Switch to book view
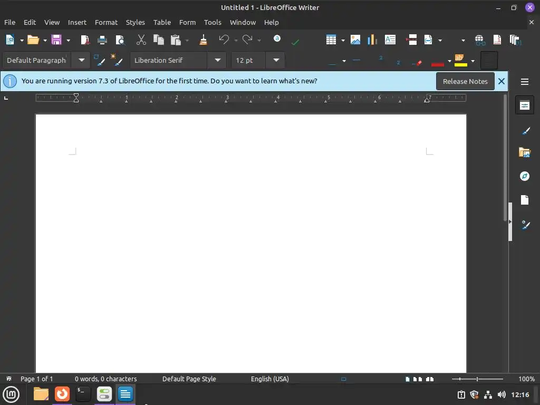 [430, 379]
